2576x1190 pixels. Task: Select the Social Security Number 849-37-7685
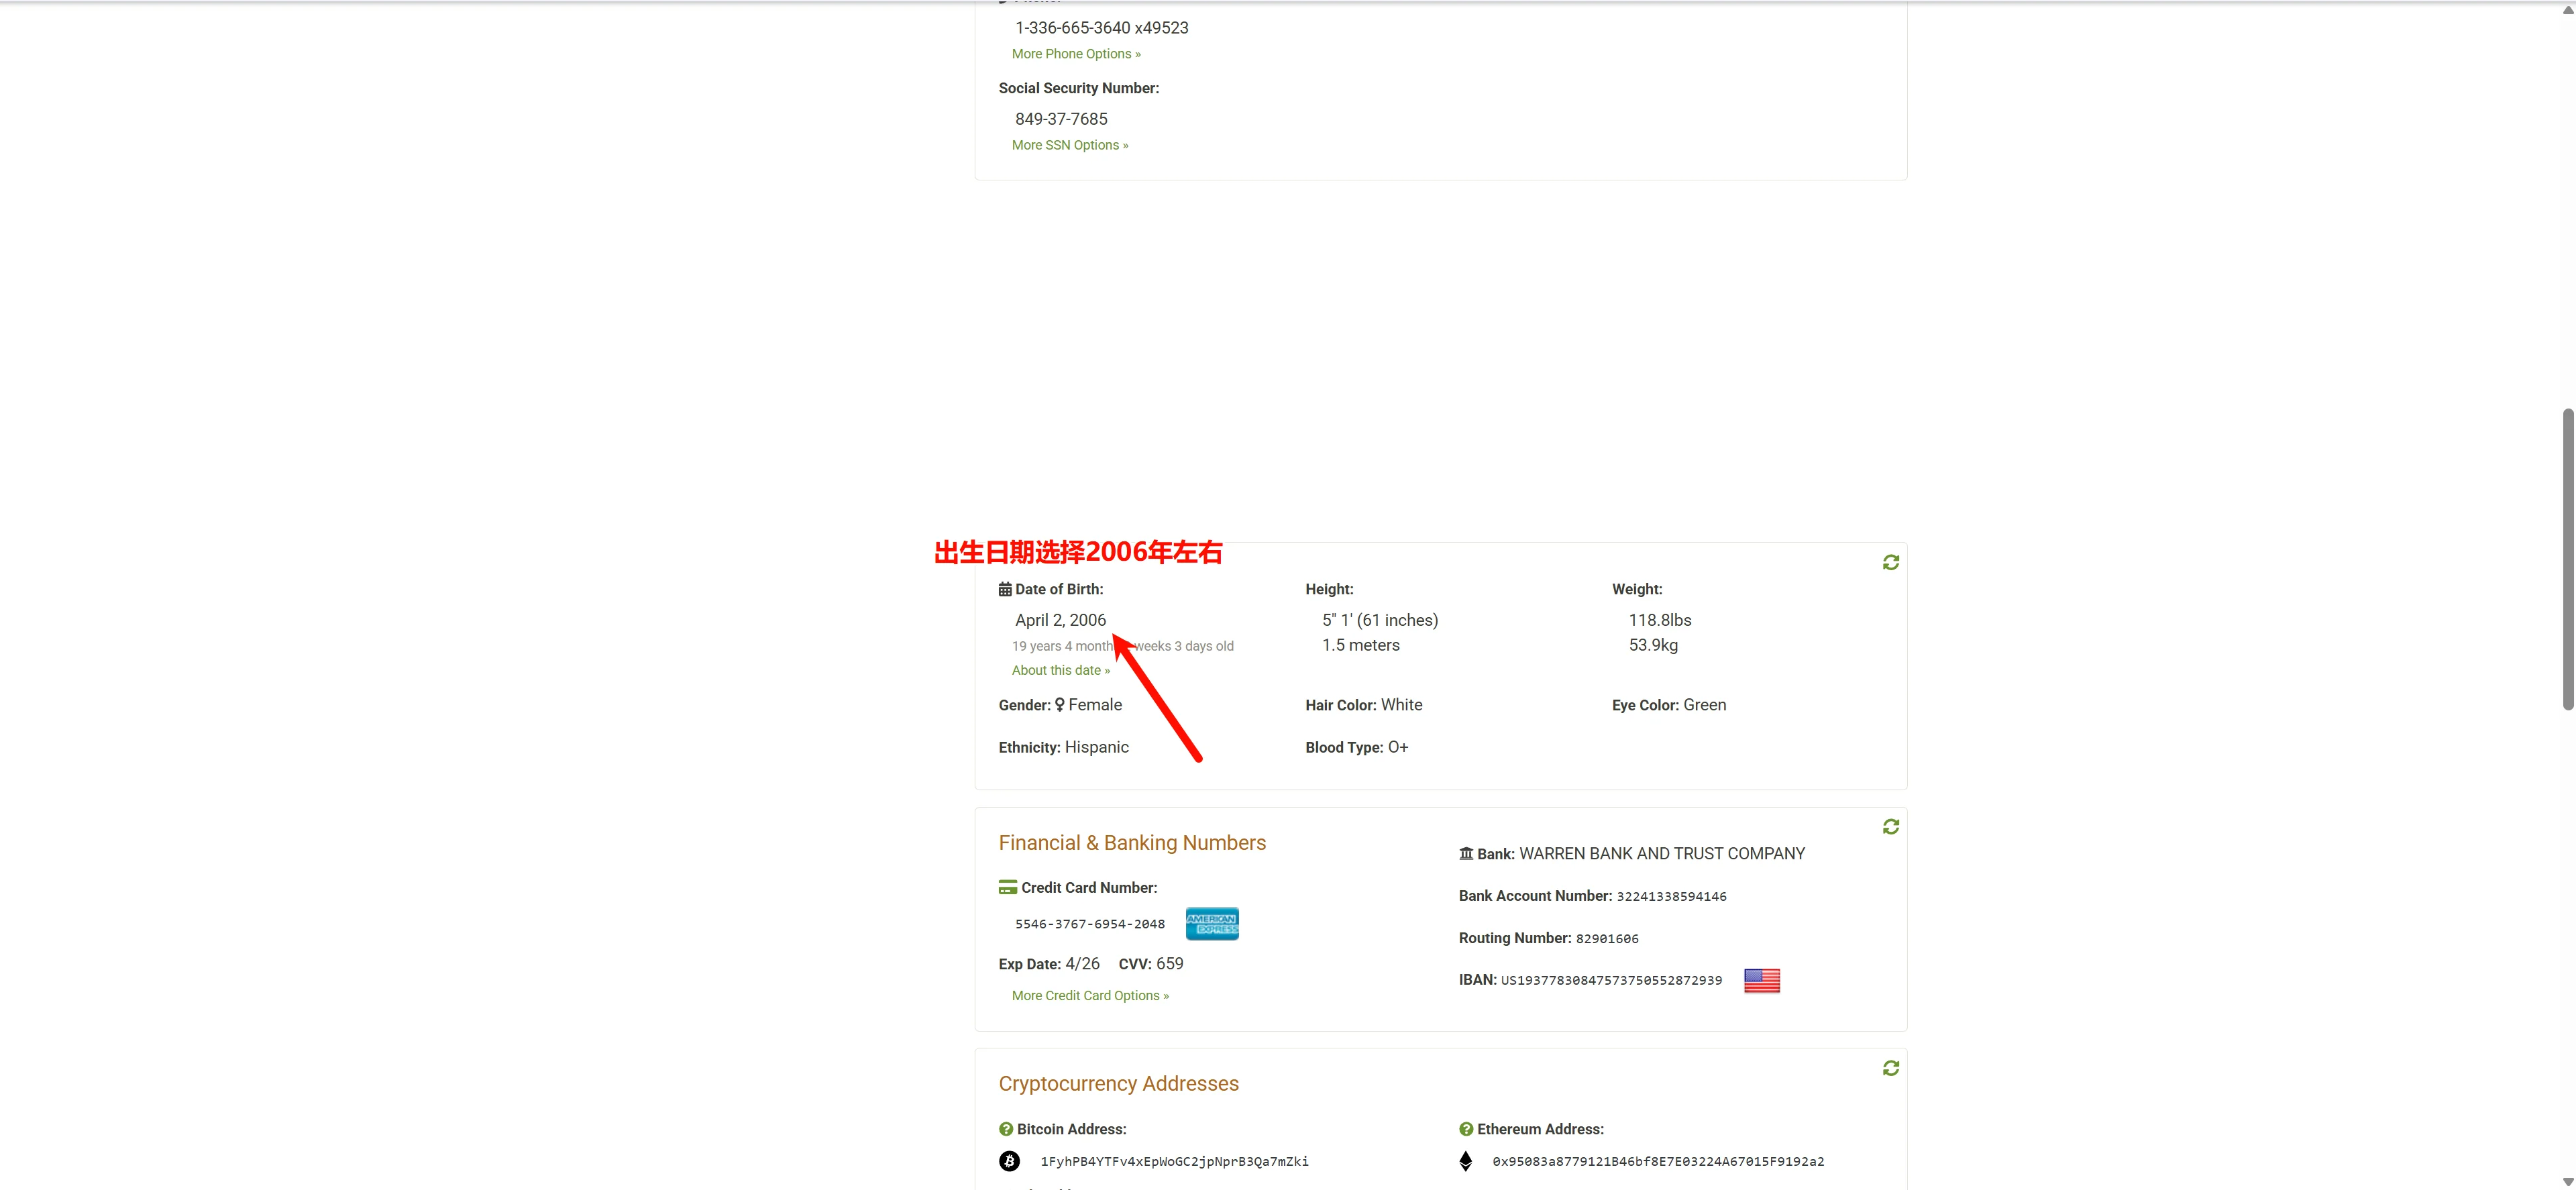click(x=1061, y=118)
